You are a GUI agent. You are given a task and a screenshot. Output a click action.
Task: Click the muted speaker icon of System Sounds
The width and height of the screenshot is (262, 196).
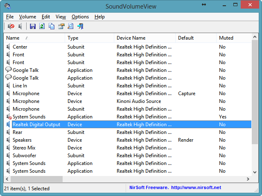tap(9, 117)
